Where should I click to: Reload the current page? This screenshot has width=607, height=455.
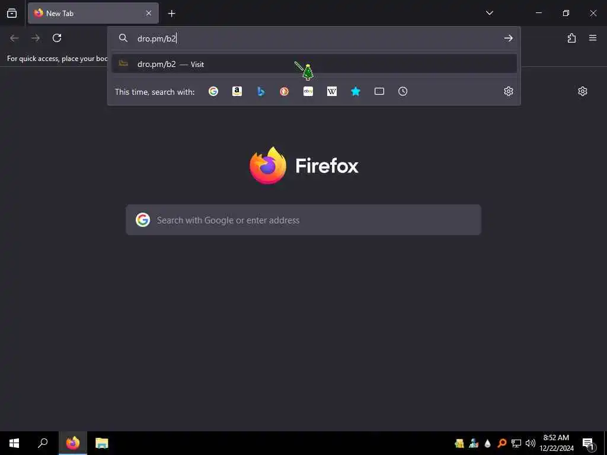57,38
